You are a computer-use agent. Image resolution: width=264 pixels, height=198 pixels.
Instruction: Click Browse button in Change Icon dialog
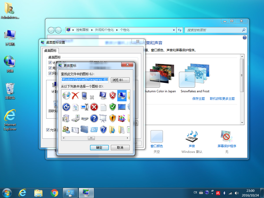tap(120, 80)
